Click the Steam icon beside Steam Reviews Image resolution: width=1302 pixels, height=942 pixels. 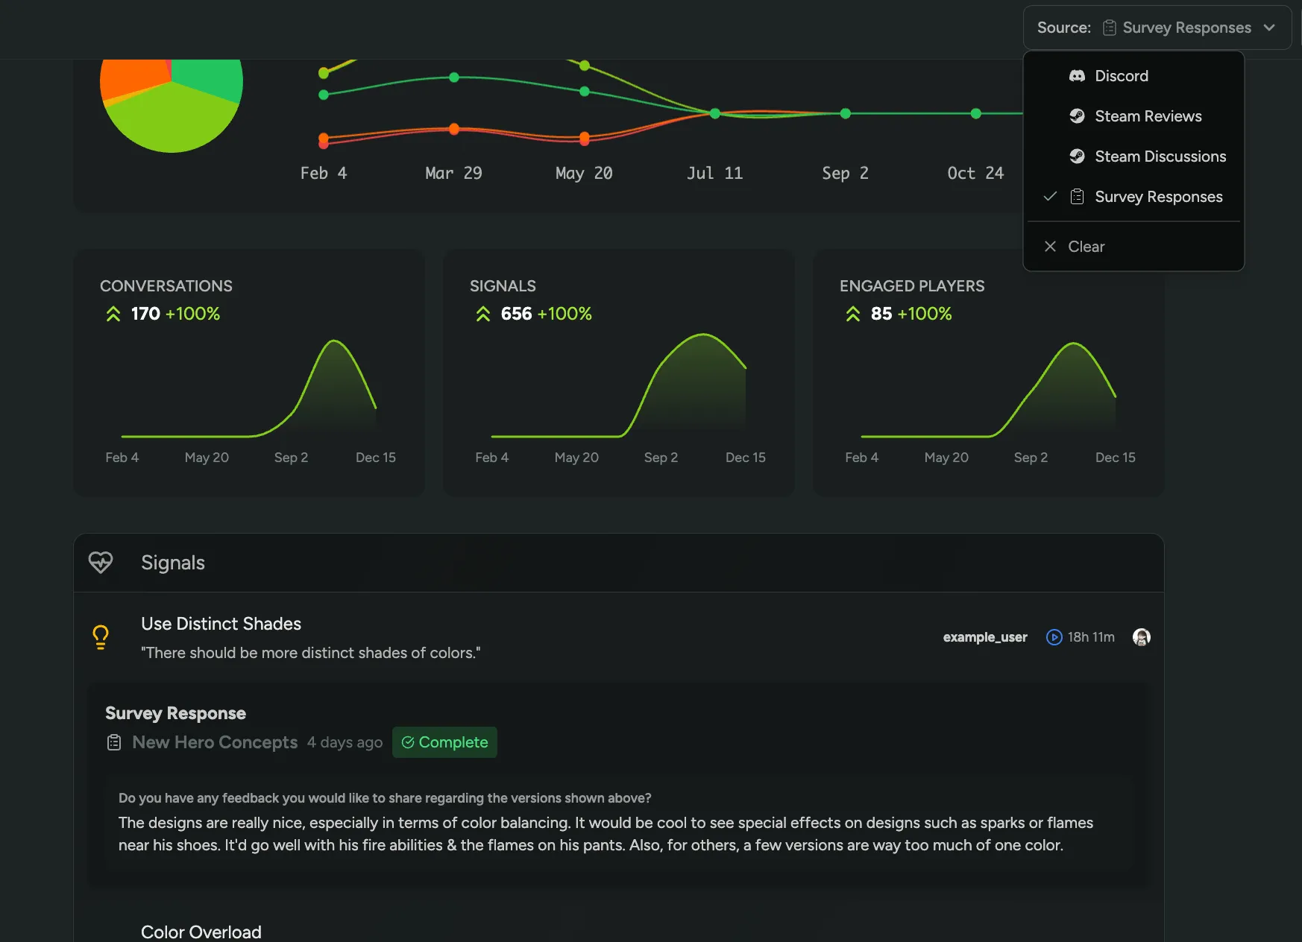pos(1077,116)
